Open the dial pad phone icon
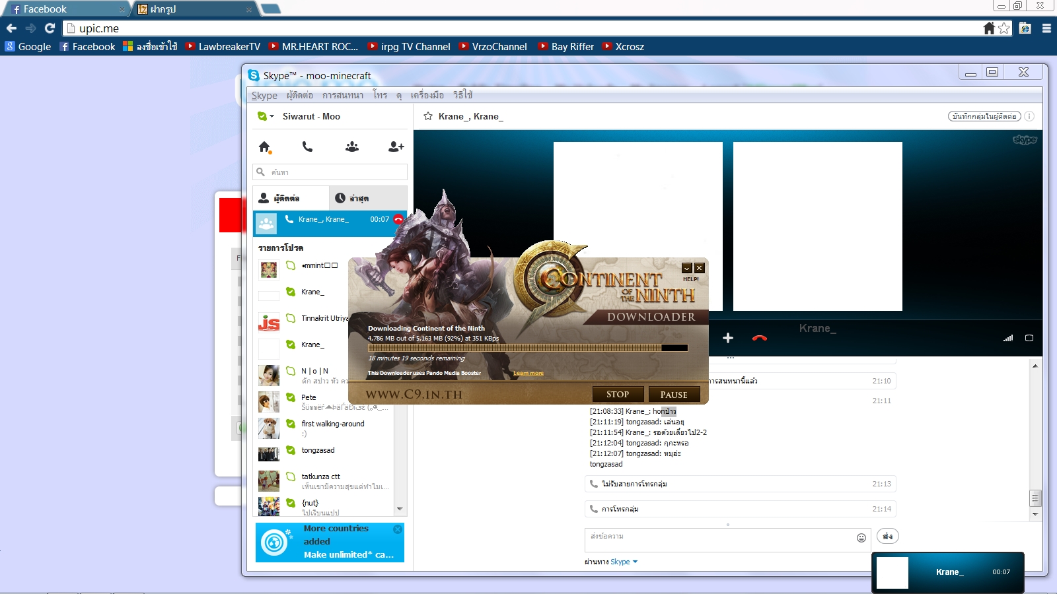The width and height of the screenshot is (1057, 594). [307, 147]
